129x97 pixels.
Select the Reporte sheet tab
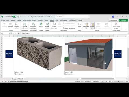point(21,79)
